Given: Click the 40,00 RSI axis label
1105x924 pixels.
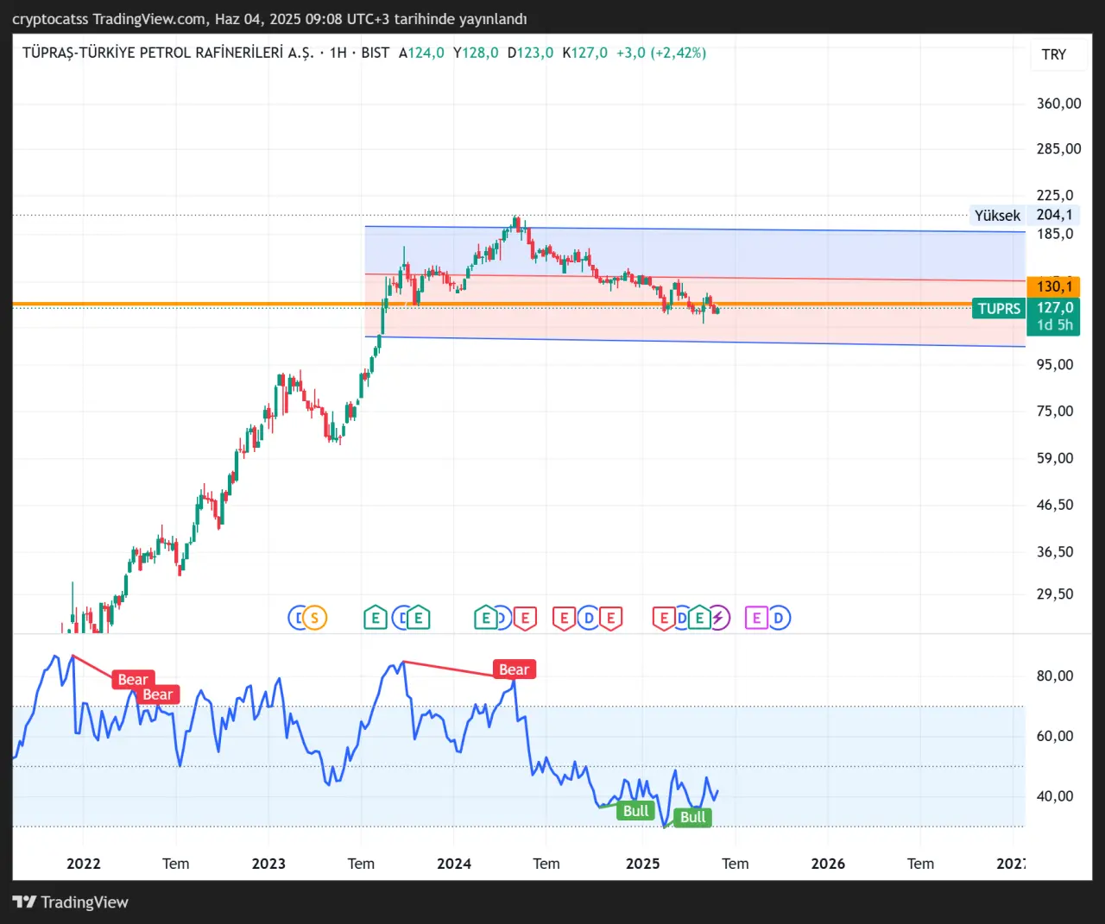Looking at the screenshot, I should [1055, 796].
